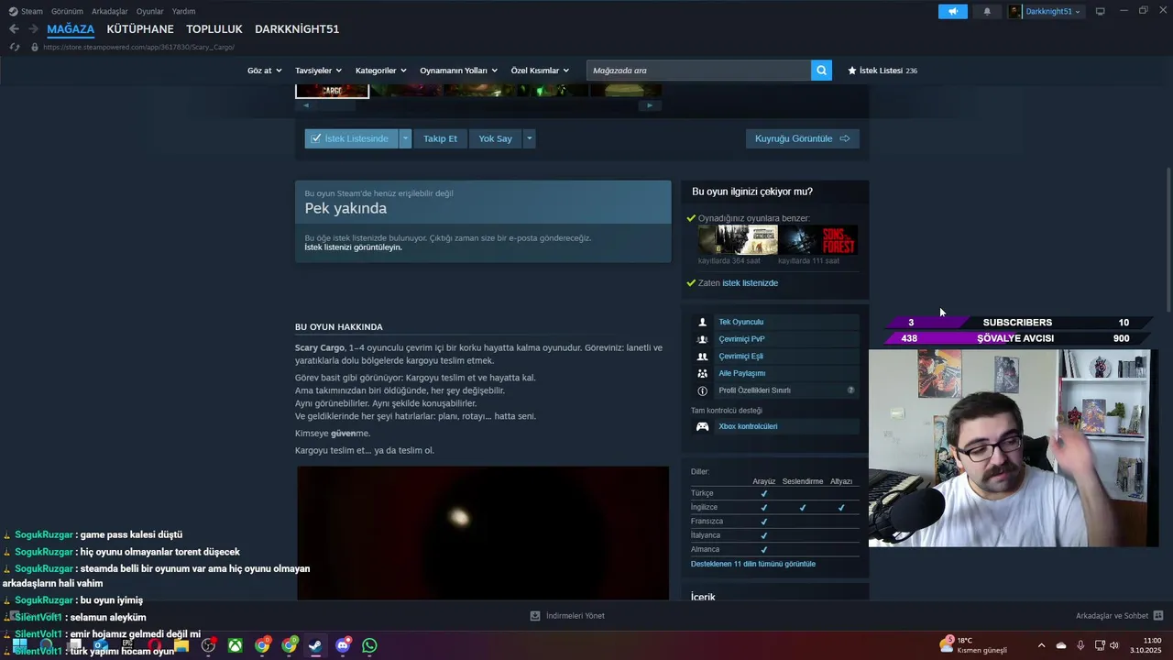
Task: Open the Oynamanın Yolları dropdown menu
Action: (x=458, y=71)
